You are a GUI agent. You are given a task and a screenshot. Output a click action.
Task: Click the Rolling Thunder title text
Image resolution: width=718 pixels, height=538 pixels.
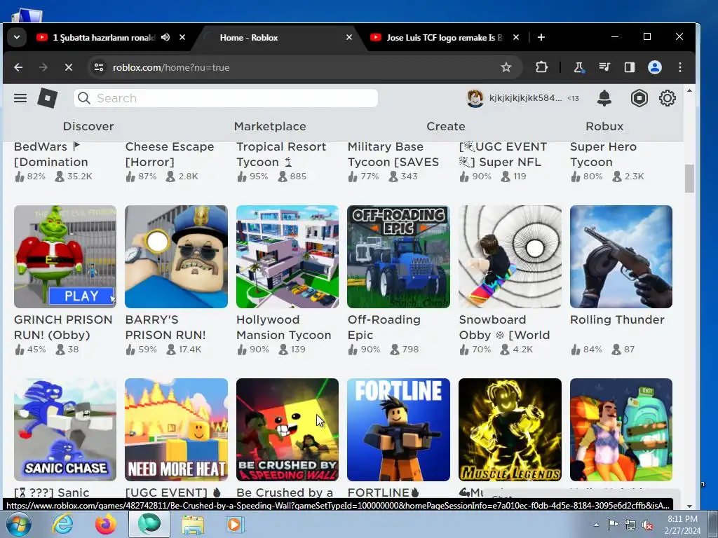(617, 319)
